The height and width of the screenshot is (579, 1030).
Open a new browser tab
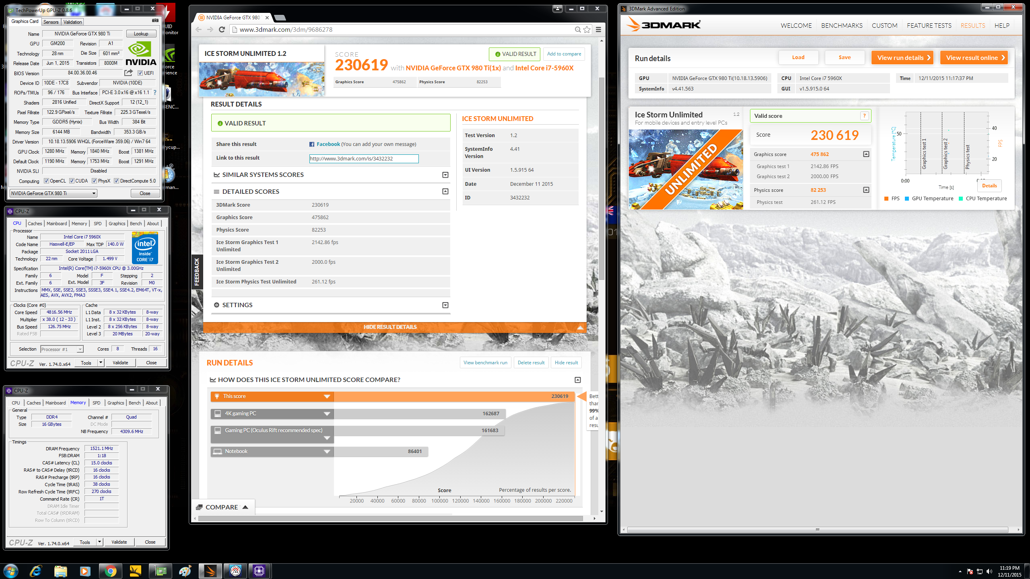tap(280, 18)
